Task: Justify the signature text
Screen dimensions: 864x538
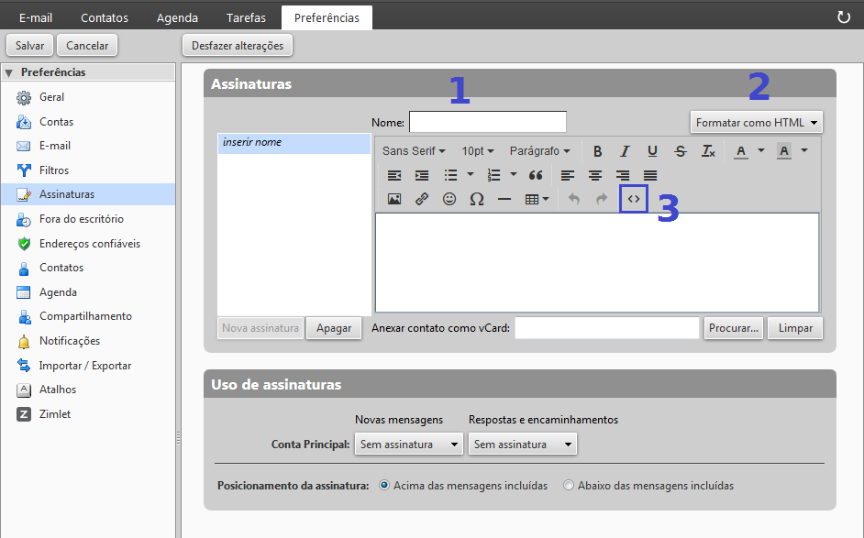Action: point(650,175)
